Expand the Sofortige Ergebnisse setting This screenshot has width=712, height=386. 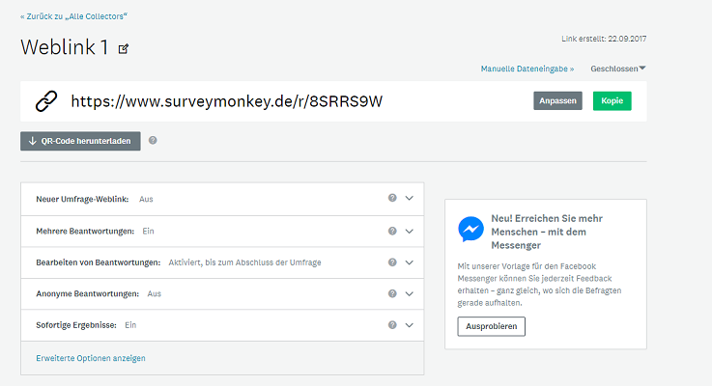[410, 325]
